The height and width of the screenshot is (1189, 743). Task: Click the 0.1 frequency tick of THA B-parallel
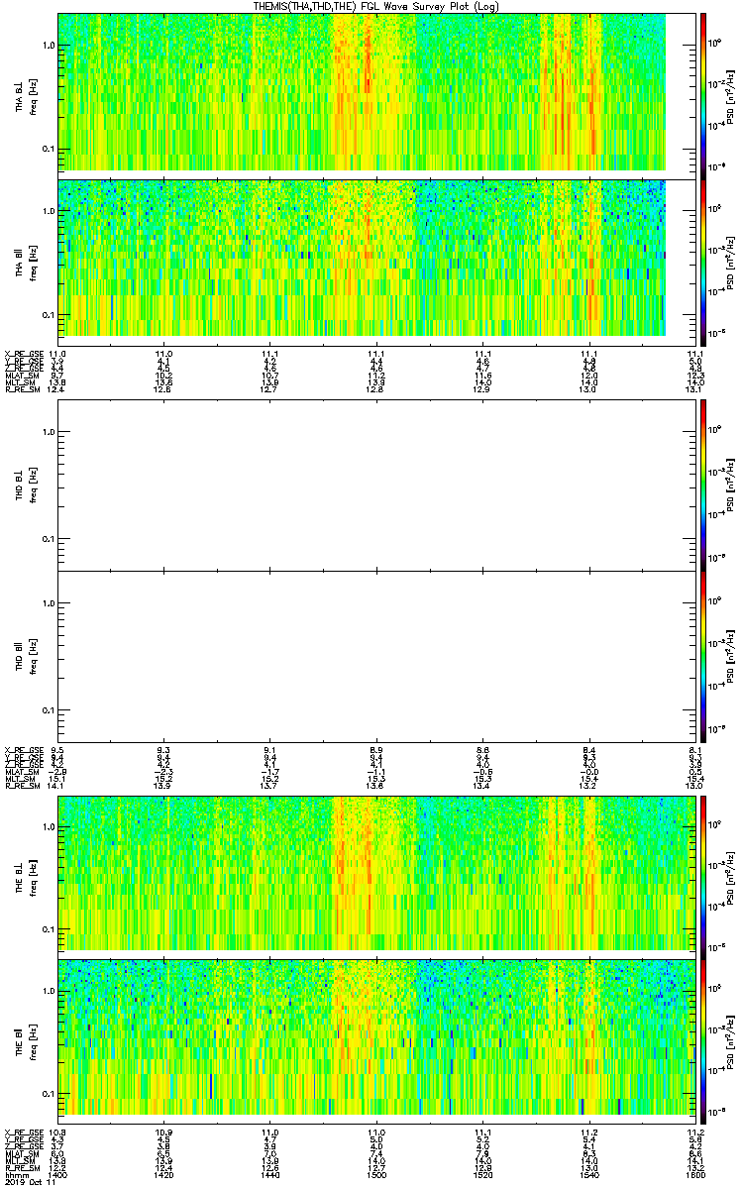48,315
